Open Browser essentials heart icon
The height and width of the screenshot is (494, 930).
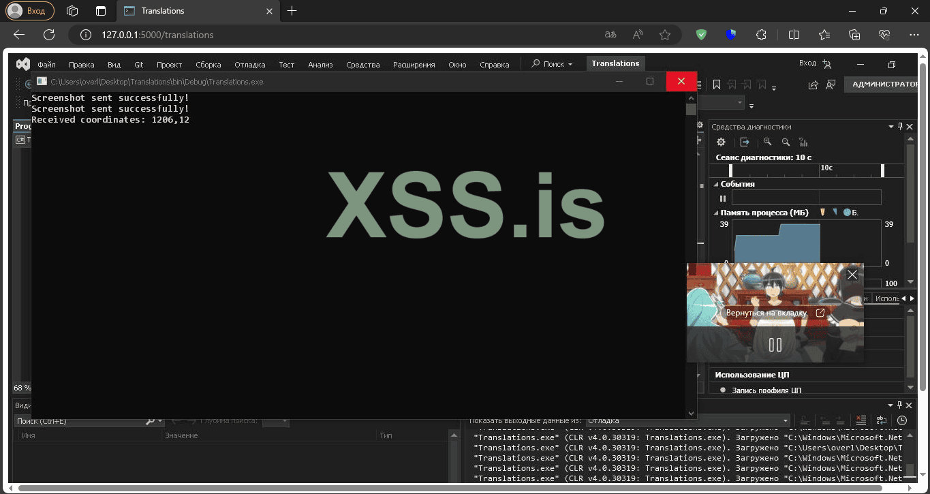[884, 35]
